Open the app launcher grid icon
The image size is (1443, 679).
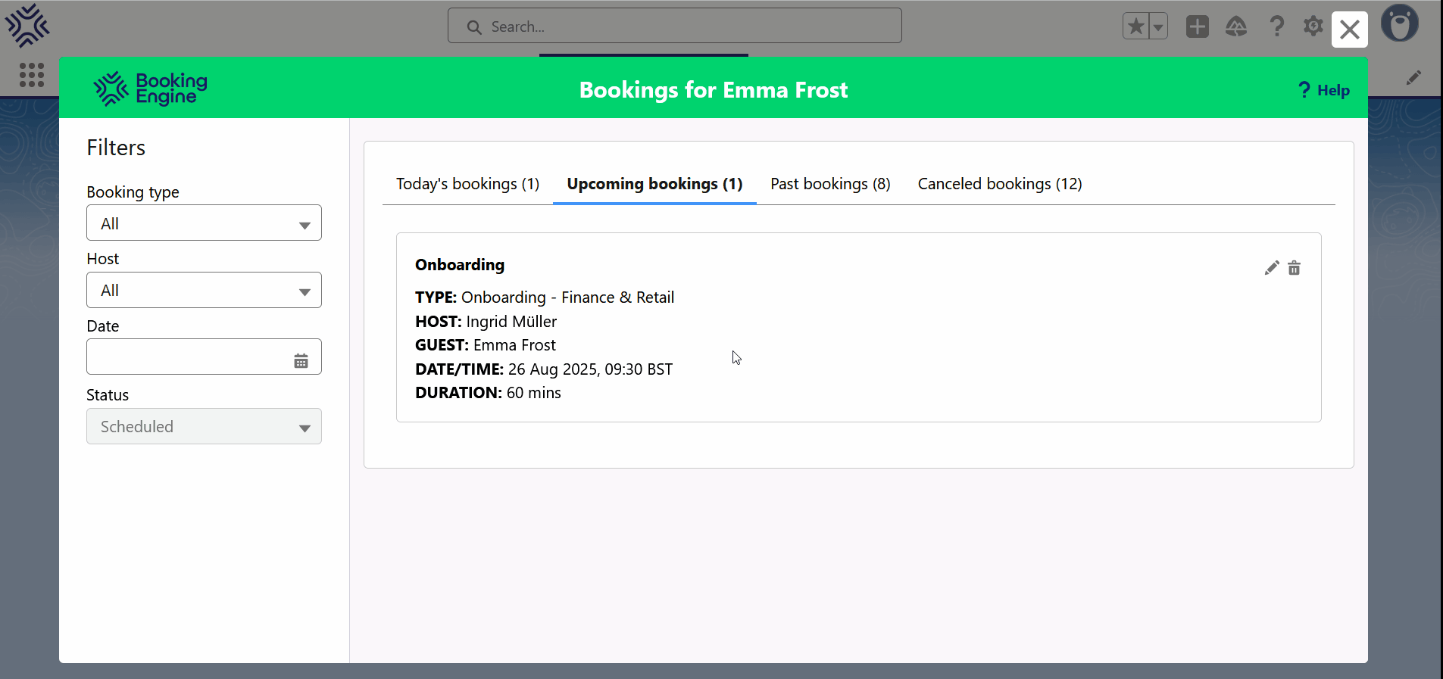click(x=31, y=75)
